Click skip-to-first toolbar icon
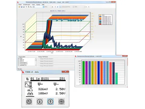145x109 pixels. [86, 7]
